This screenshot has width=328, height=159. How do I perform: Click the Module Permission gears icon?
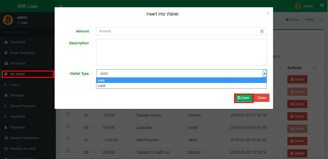coord(6,138)
